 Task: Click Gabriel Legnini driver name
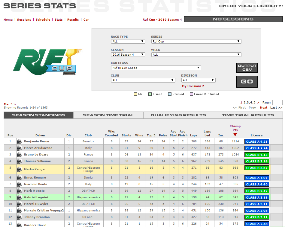coord(36,197)
